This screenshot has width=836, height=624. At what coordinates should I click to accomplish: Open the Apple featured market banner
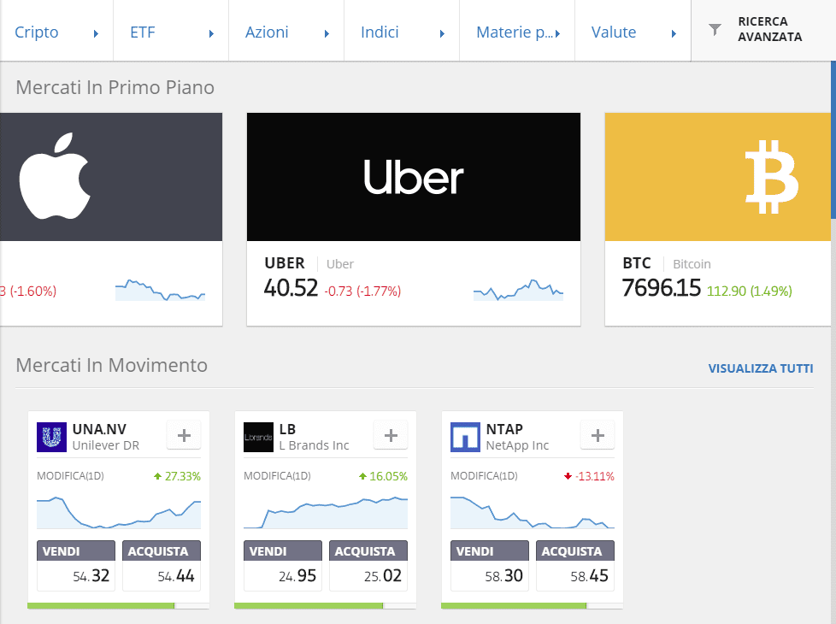coord(111,177)
